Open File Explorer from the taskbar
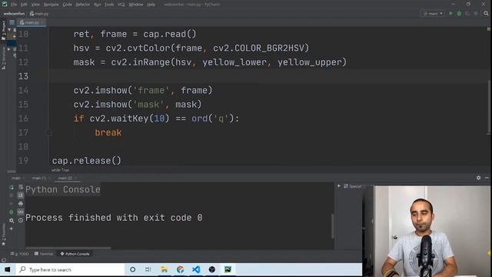This screenshot has height=277, width=492. point(164,269)
